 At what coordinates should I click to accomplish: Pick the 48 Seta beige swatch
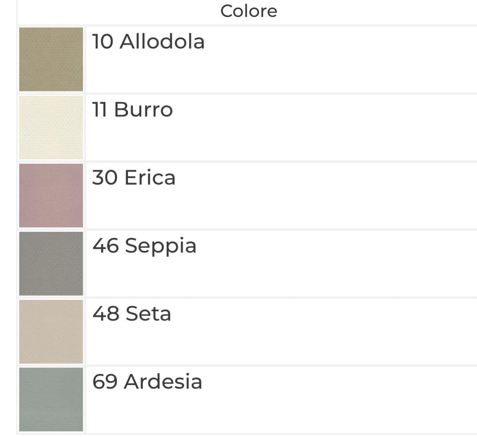(x=51, y=332)
